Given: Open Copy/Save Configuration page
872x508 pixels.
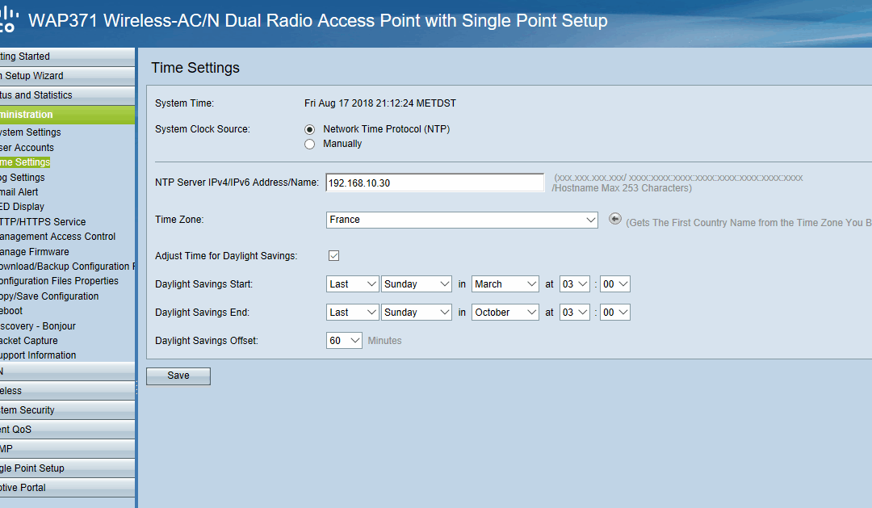Looking at the screenshot, I should (x=49, y=296).
